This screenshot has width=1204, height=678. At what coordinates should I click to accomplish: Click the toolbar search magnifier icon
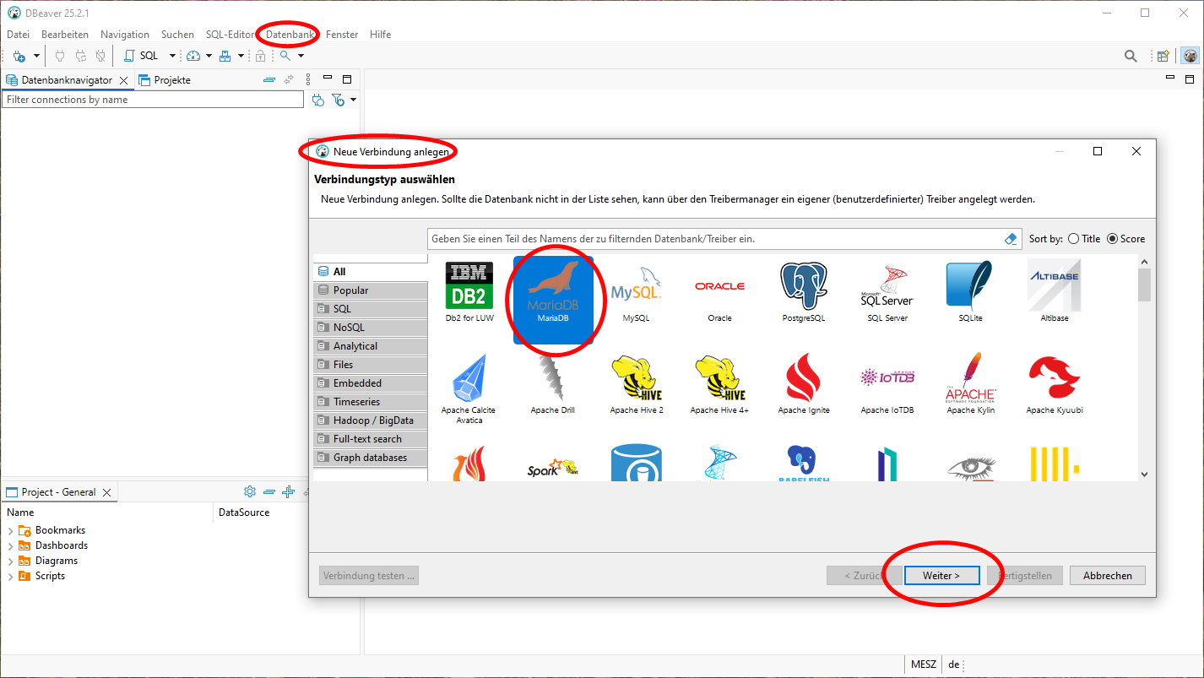coord(1130,56)
